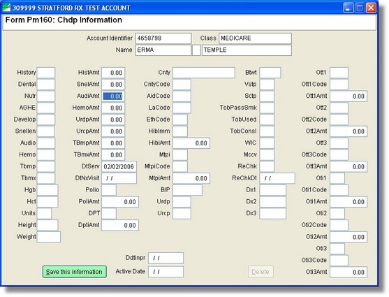This screenshot has width=389, height=297.
Task: Click first name field containing ERMA
Action: coord(163,50)
